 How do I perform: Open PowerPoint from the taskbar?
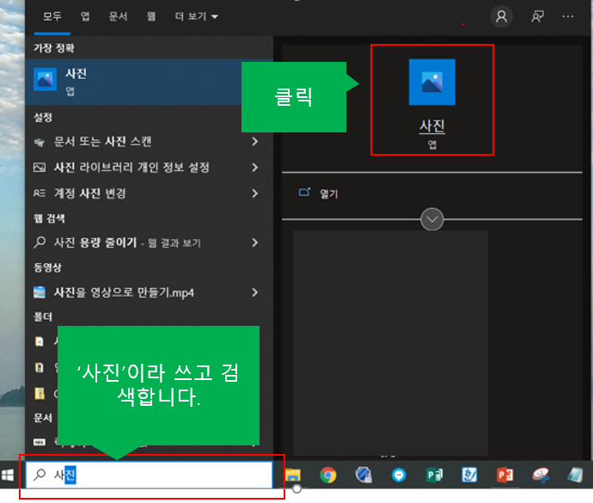pos(504,475)
